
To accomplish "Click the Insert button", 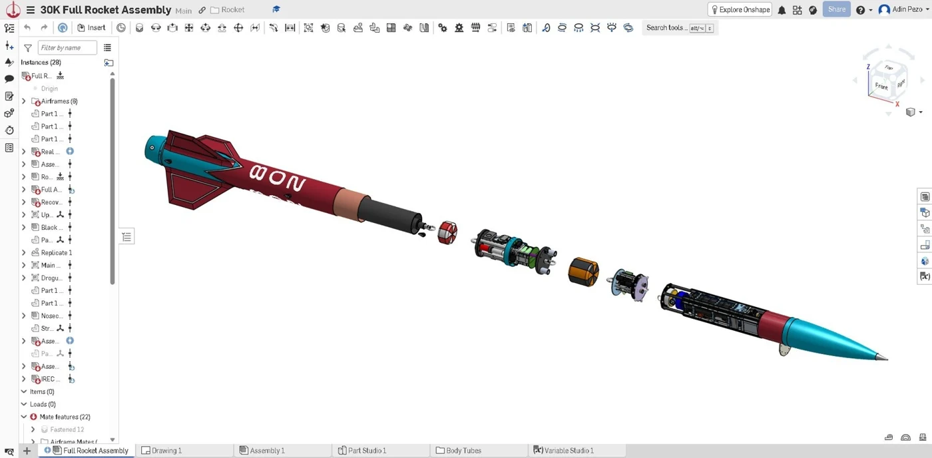I will click(x=91, y=28).
